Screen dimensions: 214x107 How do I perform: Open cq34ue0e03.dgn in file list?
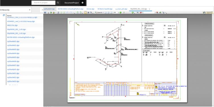pyautogui.click(x=13, y=49)
